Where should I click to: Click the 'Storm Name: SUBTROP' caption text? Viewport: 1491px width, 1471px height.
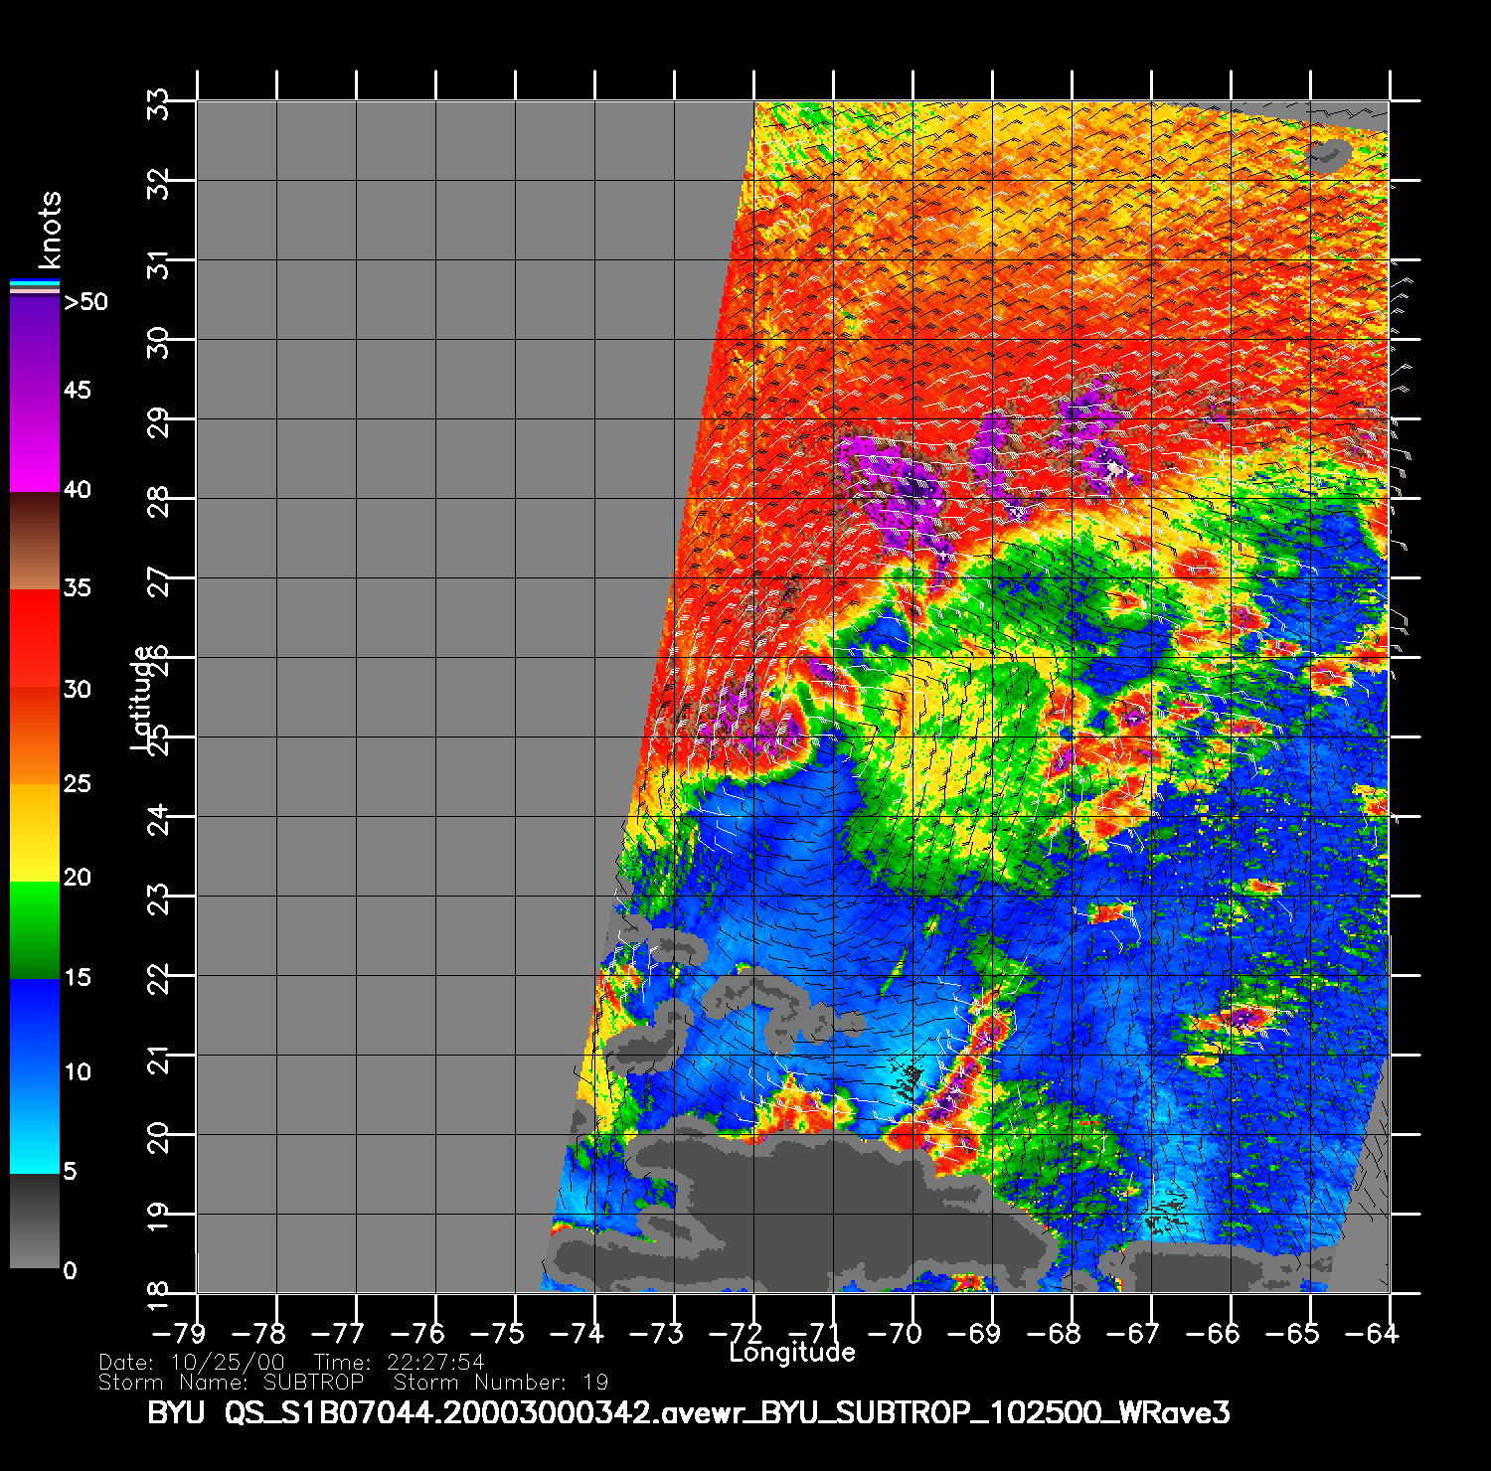coord(232,1383)
